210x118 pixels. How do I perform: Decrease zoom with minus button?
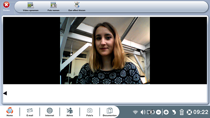[x=158, y=112]
